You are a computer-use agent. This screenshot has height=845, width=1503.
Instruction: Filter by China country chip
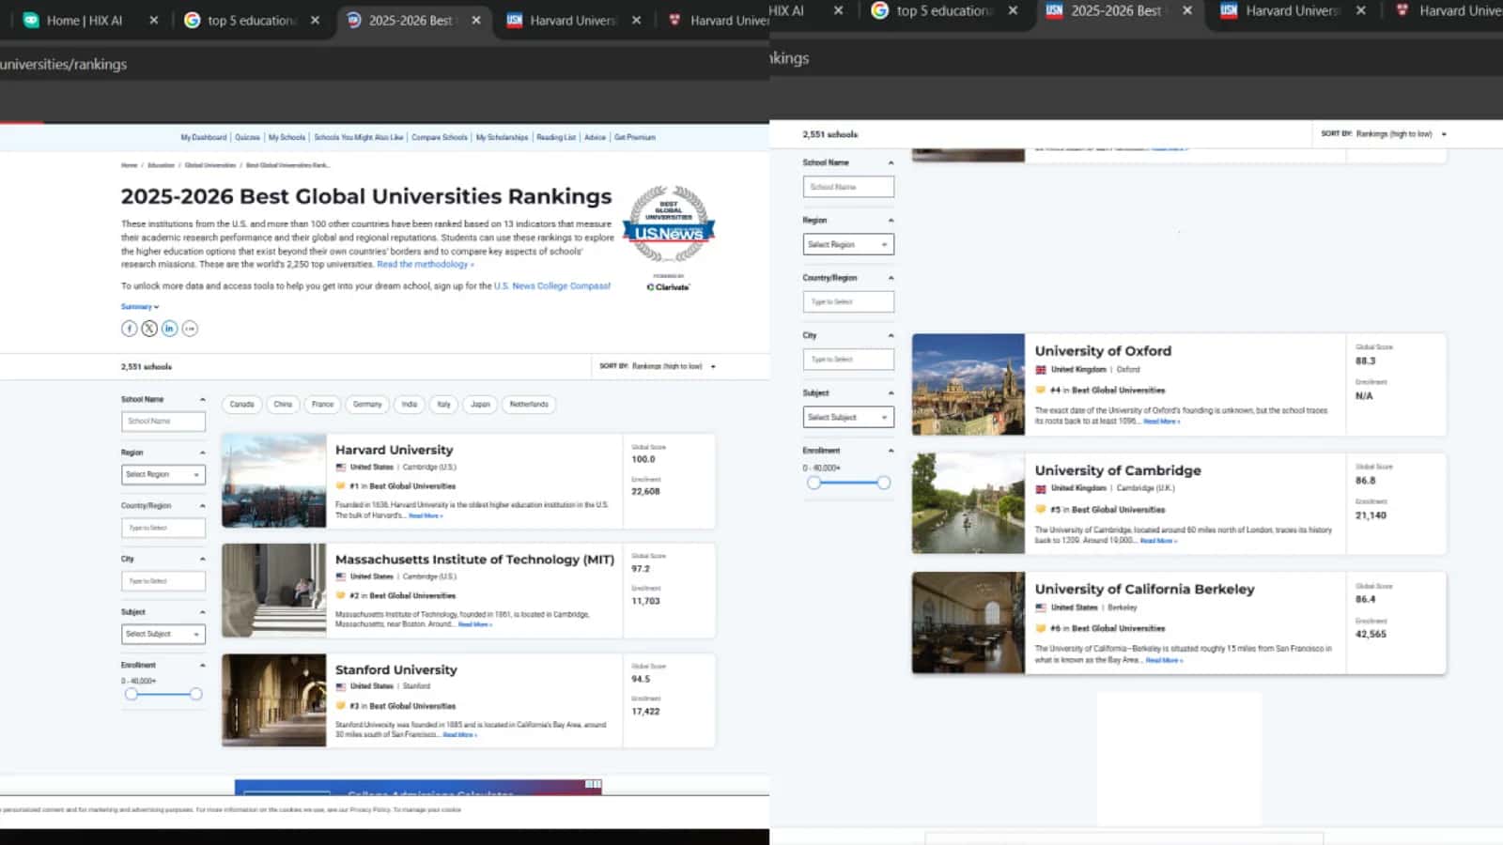283,405
